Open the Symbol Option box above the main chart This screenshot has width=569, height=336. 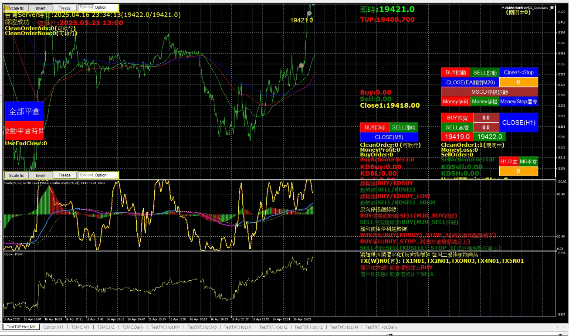[x=98, y=7]
